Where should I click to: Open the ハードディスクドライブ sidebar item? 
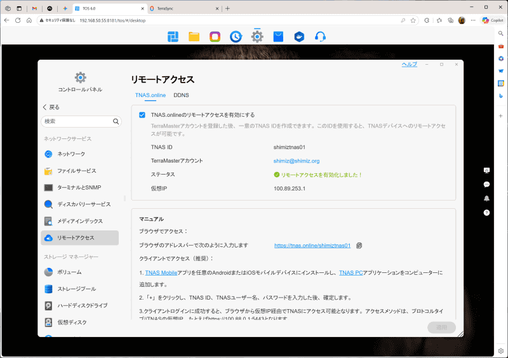coord(80,305)
